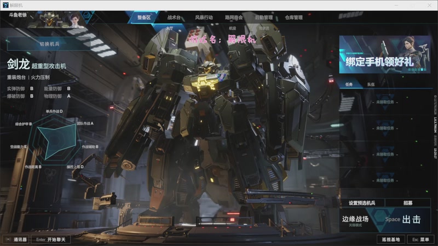
Task: Click the fourth 未接取任务 slot
Action: coord(385,180)
